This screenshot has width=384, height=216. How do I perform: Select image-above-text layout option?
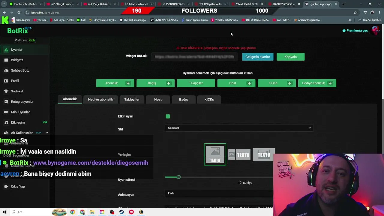215,154
